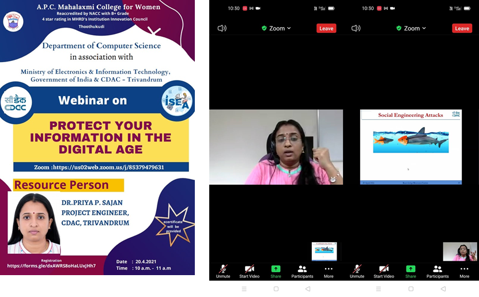Click the 'Webinar on' banner text
This screenshot has height=297, width=479.
click(93, 100)
